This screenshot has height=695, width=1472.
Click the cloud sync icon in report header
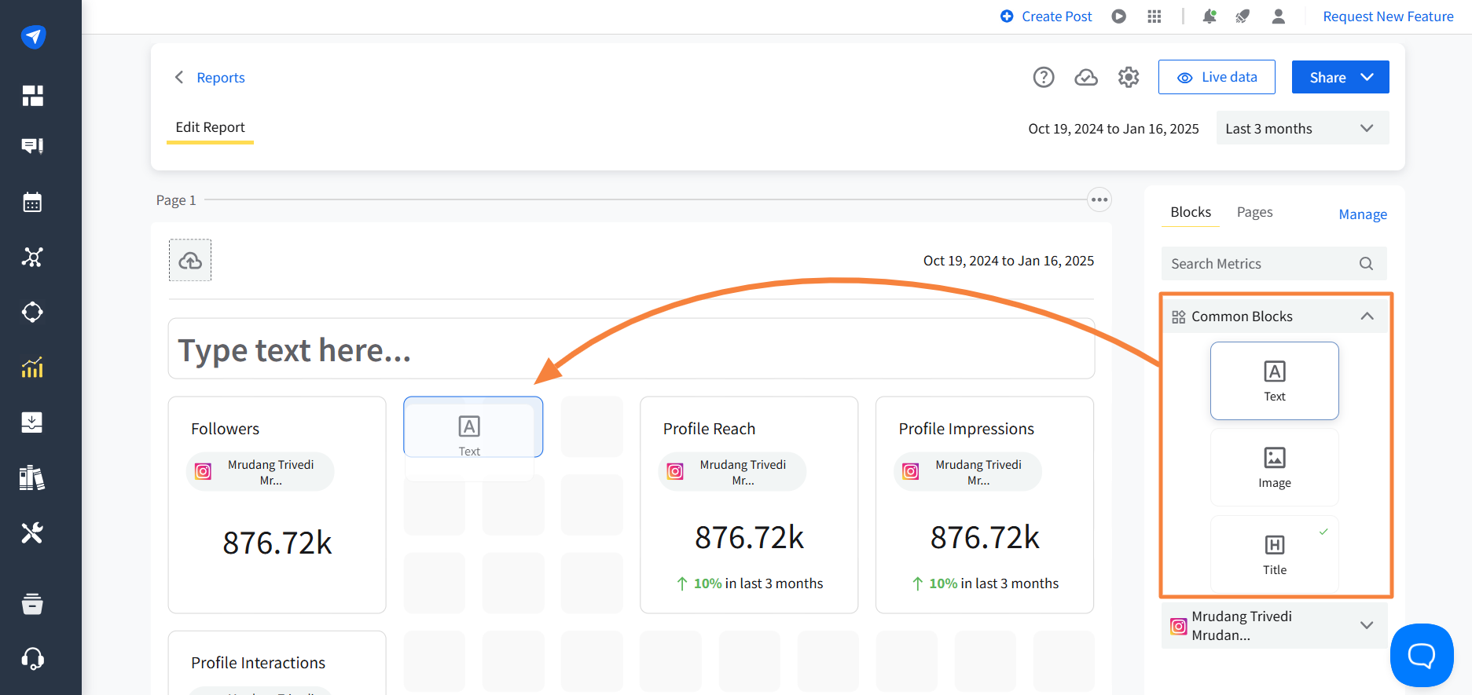click(x=1085, y=77)
